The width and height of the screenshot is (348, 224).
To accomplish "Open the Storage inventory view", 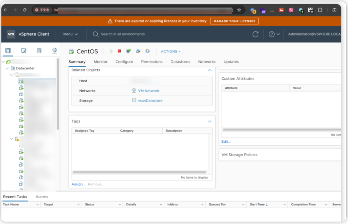I will pyautogui.click(x=39, y=51).
